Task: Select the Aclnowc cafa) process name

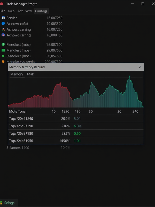Action: [x=17, y=24]
